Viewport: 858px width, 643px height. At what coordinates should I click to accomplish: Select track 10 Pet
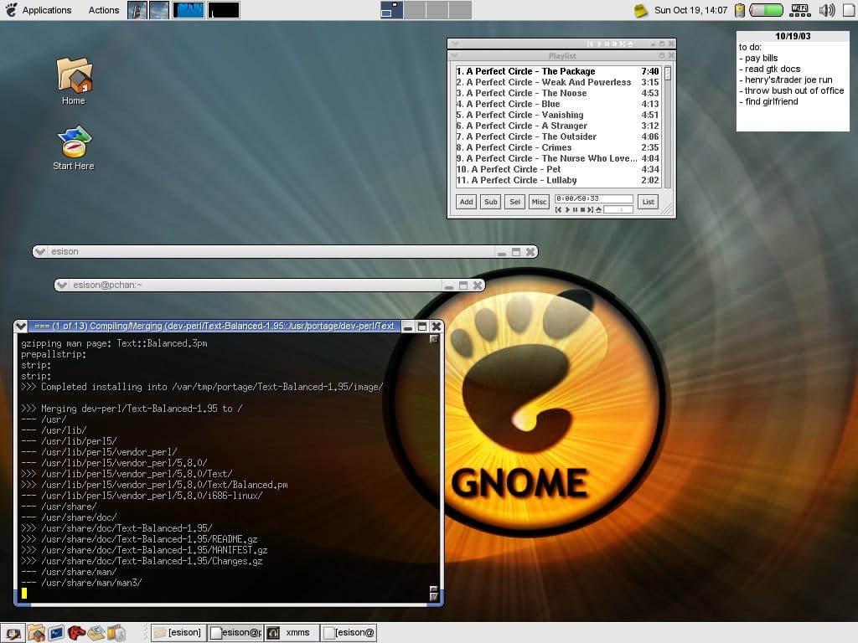557,169
